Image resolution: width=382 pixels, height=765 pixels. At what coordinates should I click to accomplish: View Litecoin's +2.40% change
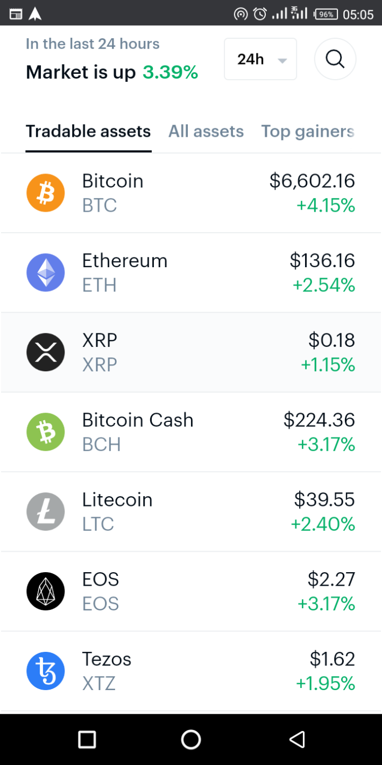tap(323, 524)
